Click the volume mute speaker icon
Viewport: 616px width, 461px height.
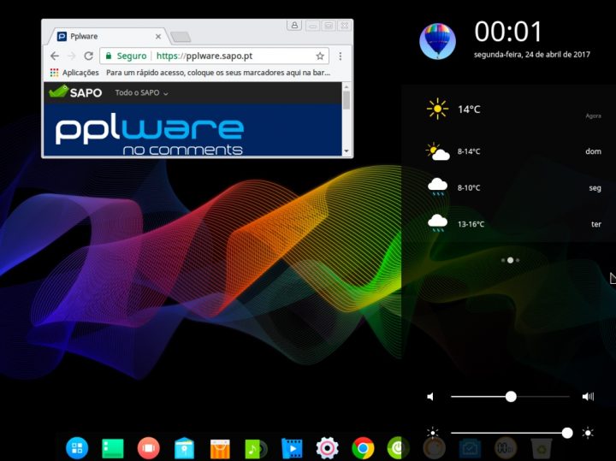point(431,397)
